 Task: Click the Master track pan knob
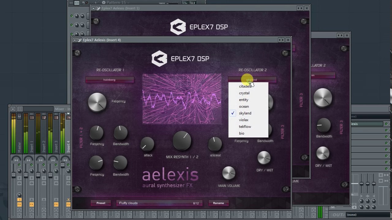pyautogui.click(x=19, y=170)
